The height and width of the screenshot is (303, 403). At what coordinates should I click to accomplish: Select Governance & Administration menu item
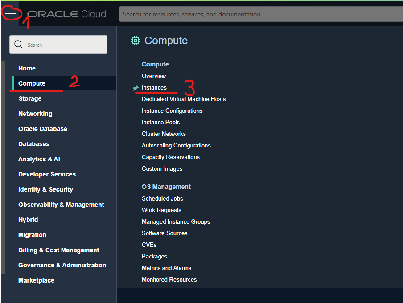[62, 266]
